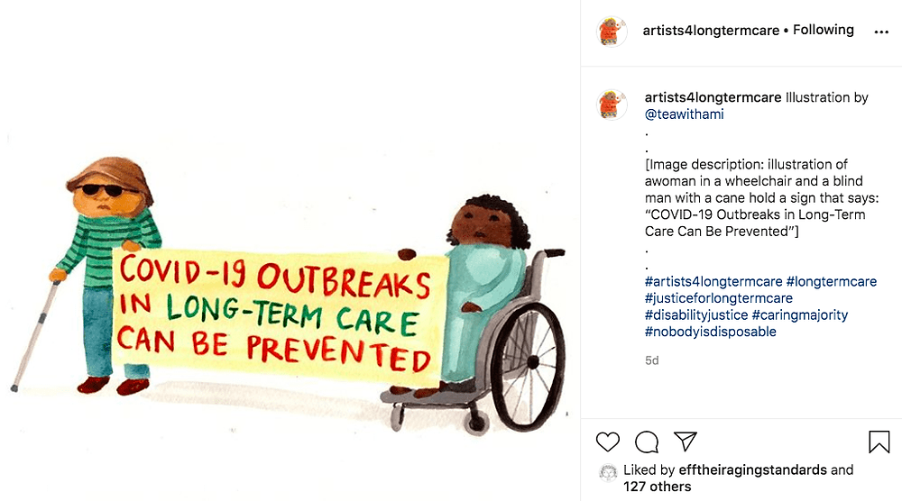Open comments with the speech bubble icon
902x501 pixels.
point(647,442)
